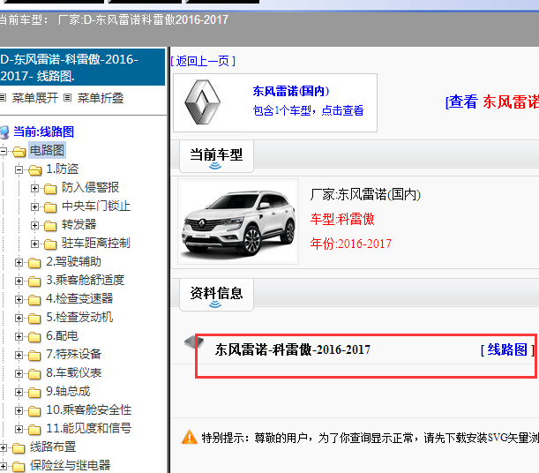Click the 电路图 folder icon
Image resolution: width=539 pixels, height=473 pixels.
19,151
